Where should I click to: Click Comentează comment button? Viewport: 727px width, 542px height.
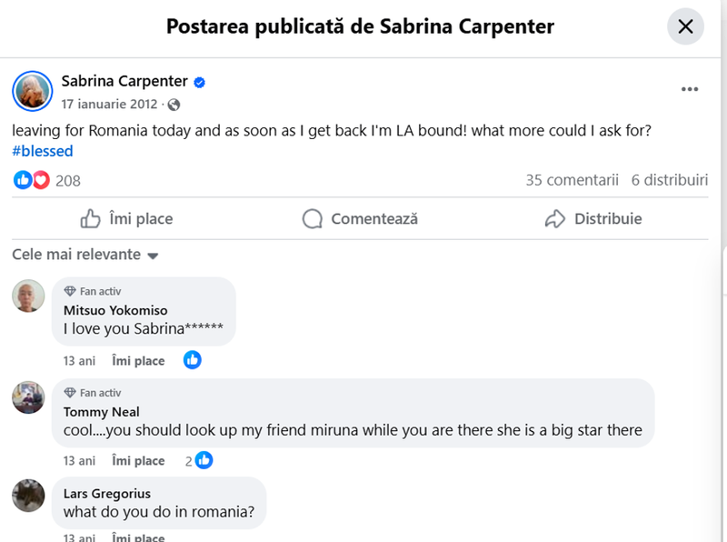[361, 219]
